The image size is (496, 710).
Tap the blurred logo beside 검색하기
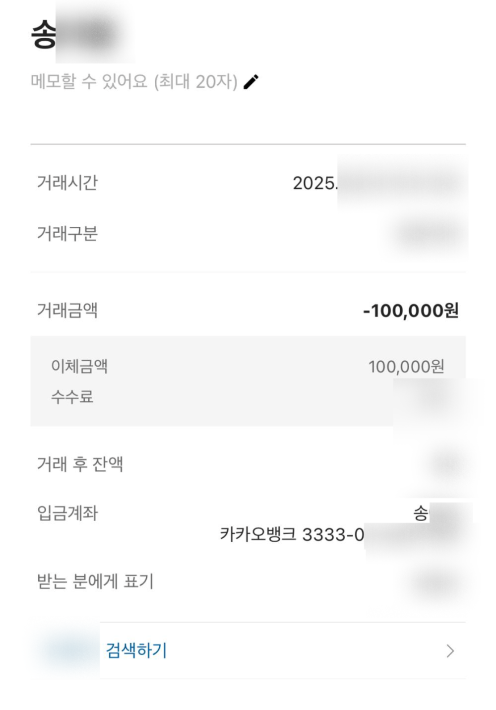(67, 650)
